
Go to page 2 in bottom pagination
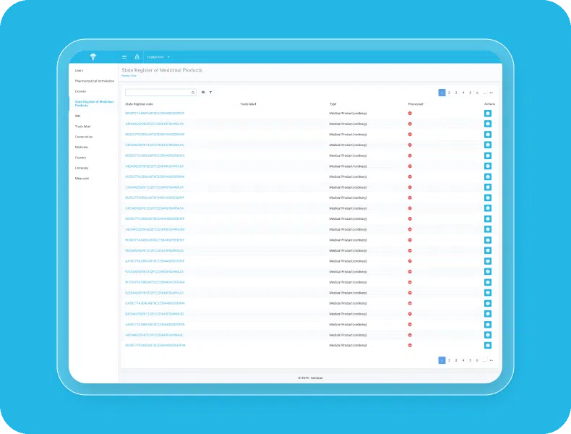coord(449,360)
